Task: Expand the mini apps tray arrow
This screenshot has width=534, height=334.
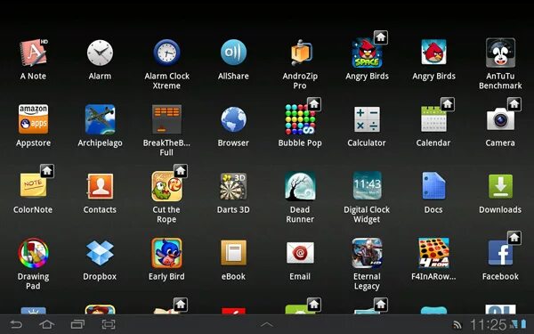Action: point(267,324)
